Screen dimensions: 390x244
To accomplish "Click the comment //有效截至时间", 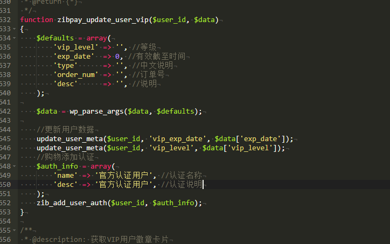I will pyautogui.click(x=157, y=57).
